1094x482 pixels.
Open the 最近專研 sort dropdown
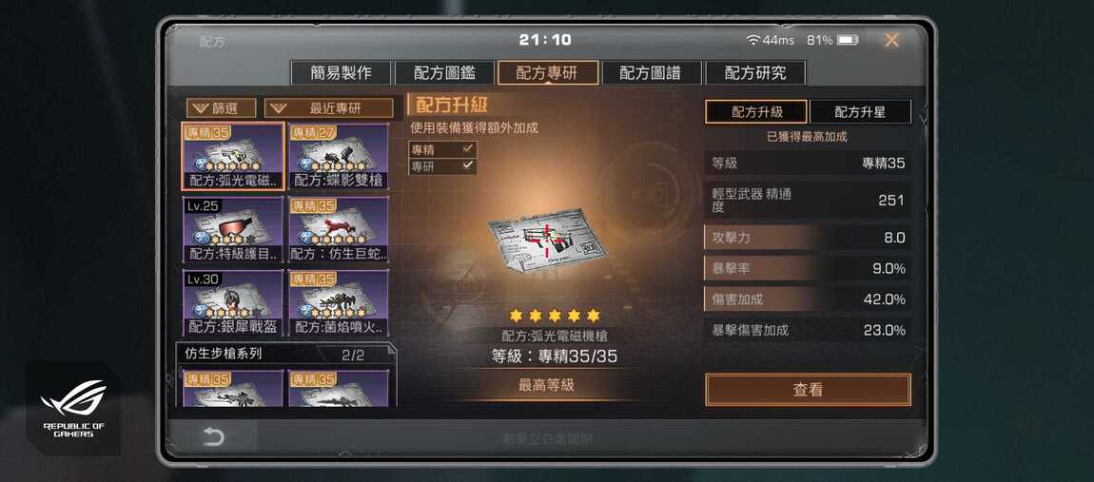tap(328, 108)
